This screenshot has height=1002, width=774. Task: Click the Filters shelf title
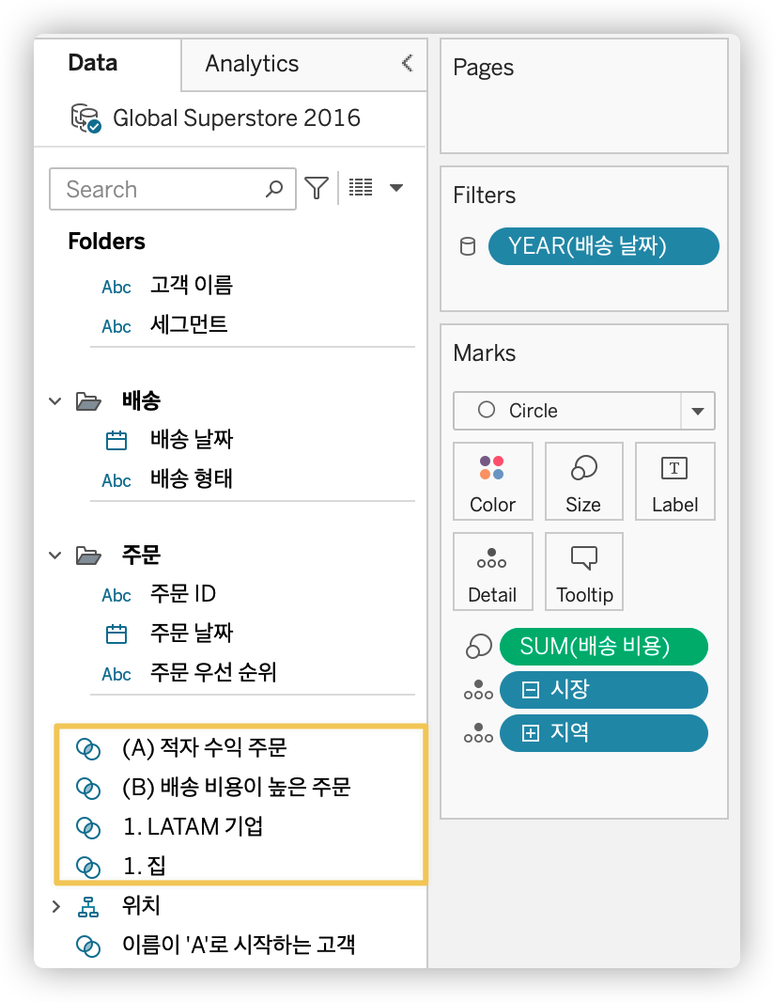tap(484, 195)
